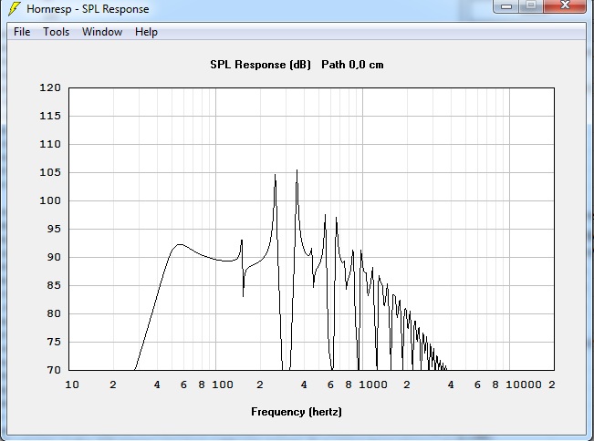Click the 10 Hz x-axis label
This screenshot has height=441, width=594.
(x=72, y=385)
